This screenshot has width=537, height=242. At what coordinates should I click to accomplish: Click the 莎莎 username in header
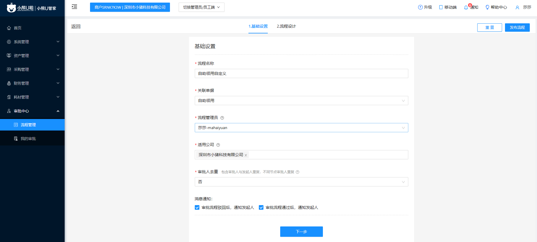tap(527, 7)
